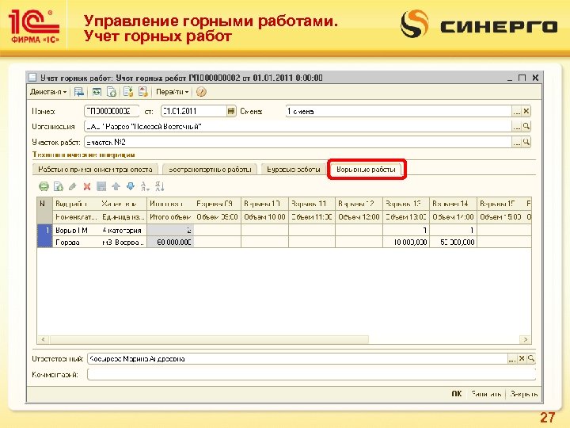Open Организация item with magnifier icon
The width and height of the screenshot is (570, 428).
tap(526, 127)
